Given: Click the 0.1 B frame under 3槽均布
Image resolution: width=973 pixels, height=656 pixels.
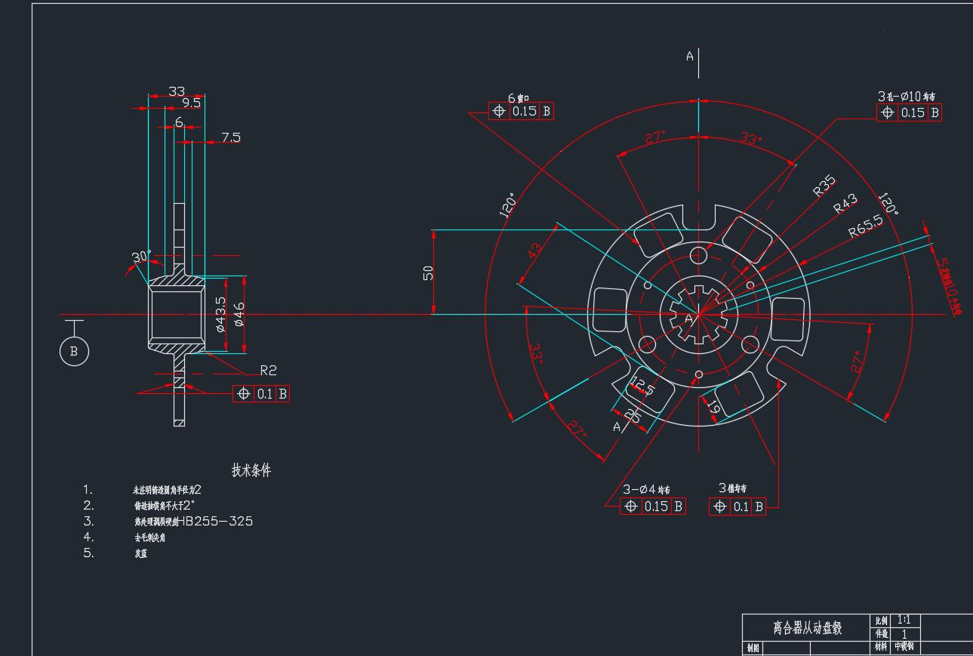Looking at the screenshot, I should coord(737,507).
